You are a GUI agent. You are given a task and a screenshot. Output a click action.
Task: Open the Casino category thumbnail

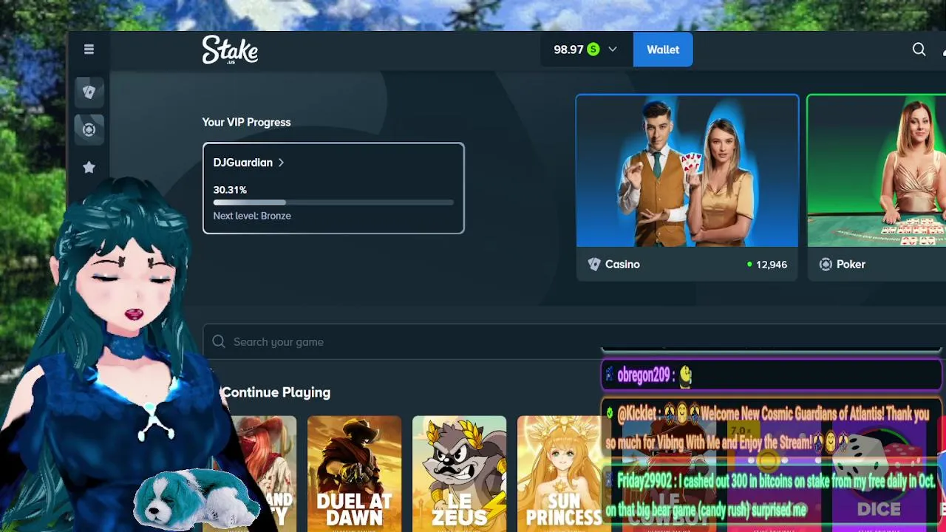[687, 171]
